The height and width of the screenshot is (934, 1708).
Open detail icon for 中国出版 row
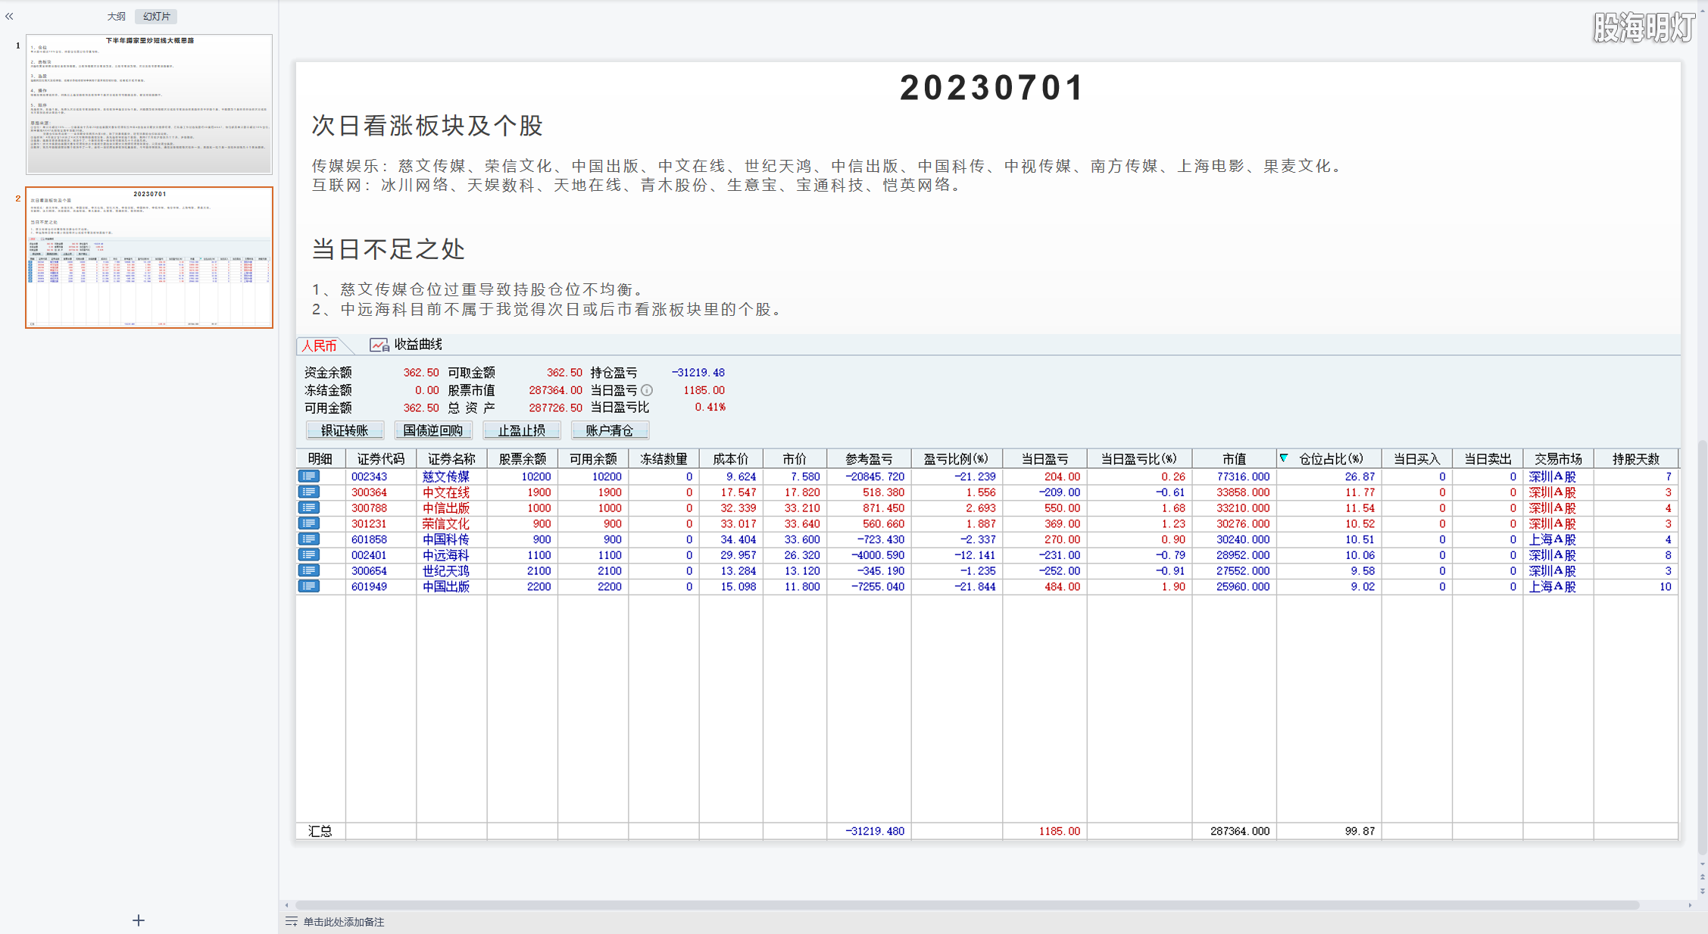pos(309,586)
